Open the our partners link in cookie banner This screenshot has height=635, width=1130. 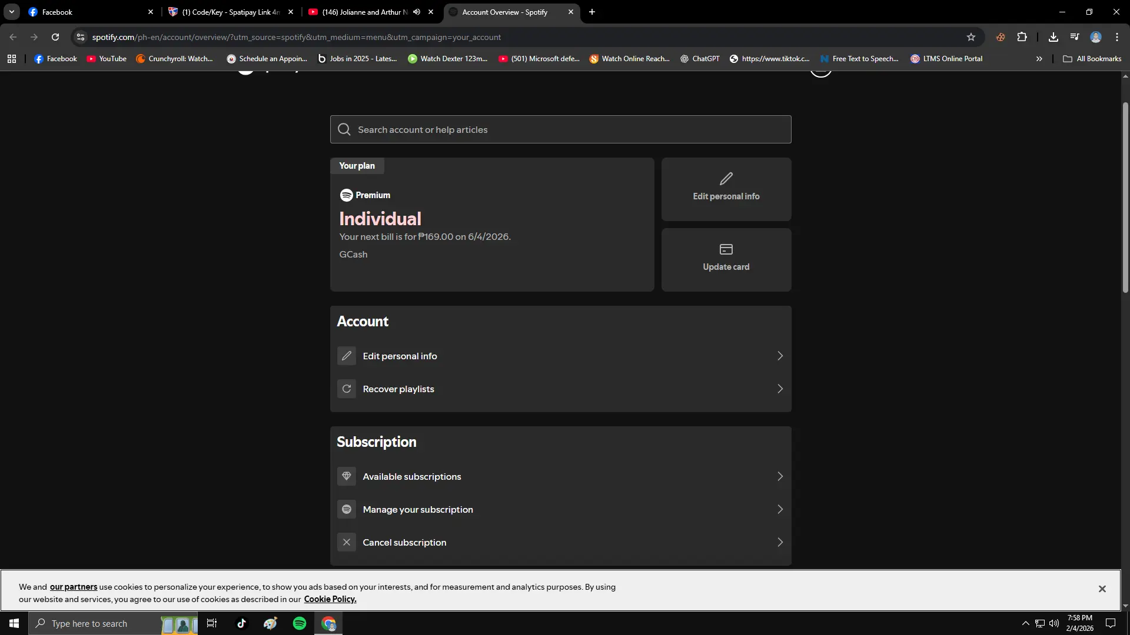pyautogui.click(x=74, y=587)
